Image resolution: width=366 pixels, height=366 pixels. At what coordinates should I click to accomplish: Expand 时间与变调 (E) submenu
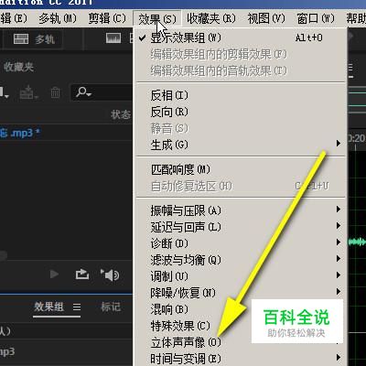coord(241,359)
